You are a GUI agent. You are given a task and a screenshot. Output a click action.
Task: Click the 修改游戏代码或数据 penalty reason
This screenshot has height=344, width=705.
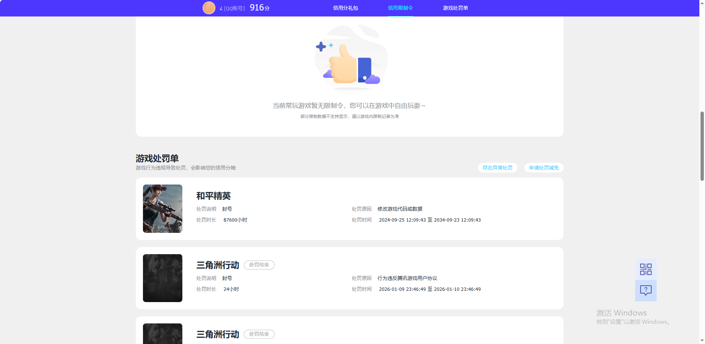(400, 209)
